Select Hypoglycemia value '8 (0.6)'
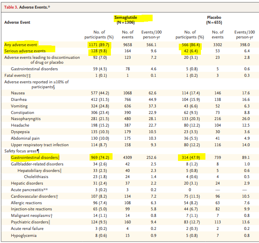Image resolution: width=259 pixels, height=243 pixels. [101, 236]
